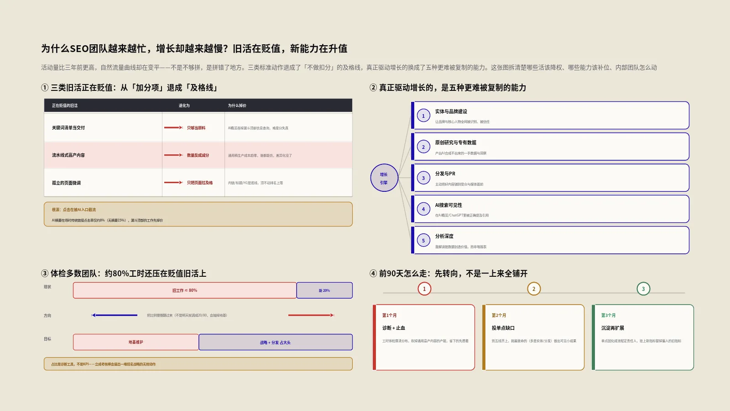Viewport: 730px width, 411px height.
Task: Click row label 方向
Action: coord(47,316)
